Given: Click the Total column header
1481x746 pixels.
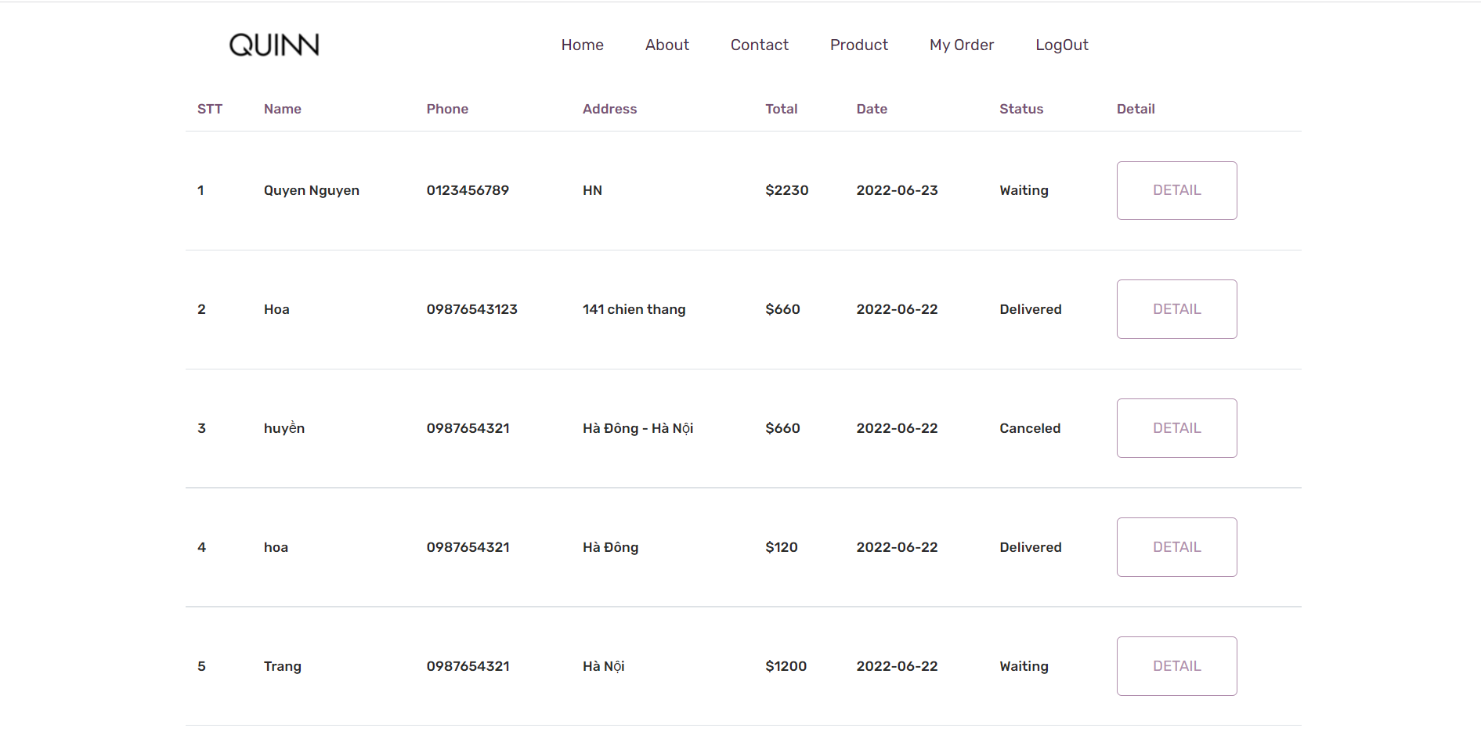Looking at the screenshot, I should click(781, 109).
